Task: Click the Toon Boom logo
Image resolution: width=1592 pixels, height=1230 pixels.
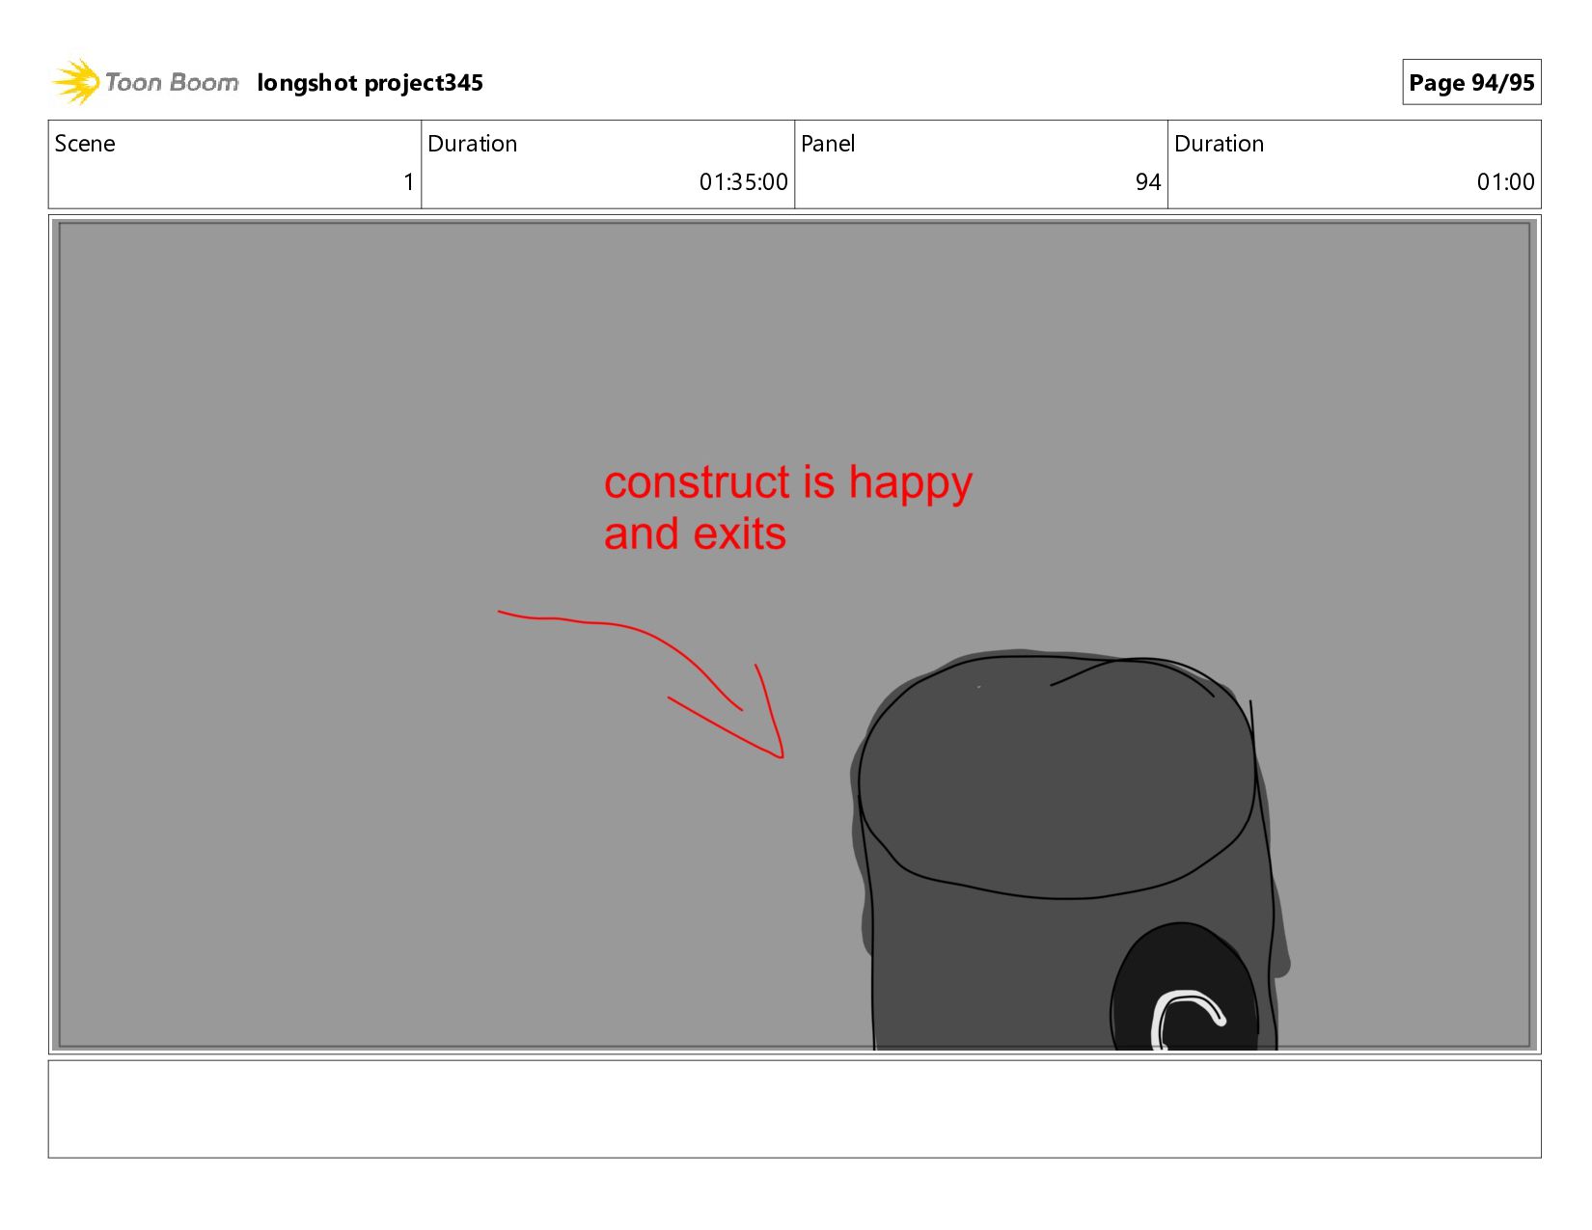Action: tap(145, 82)
